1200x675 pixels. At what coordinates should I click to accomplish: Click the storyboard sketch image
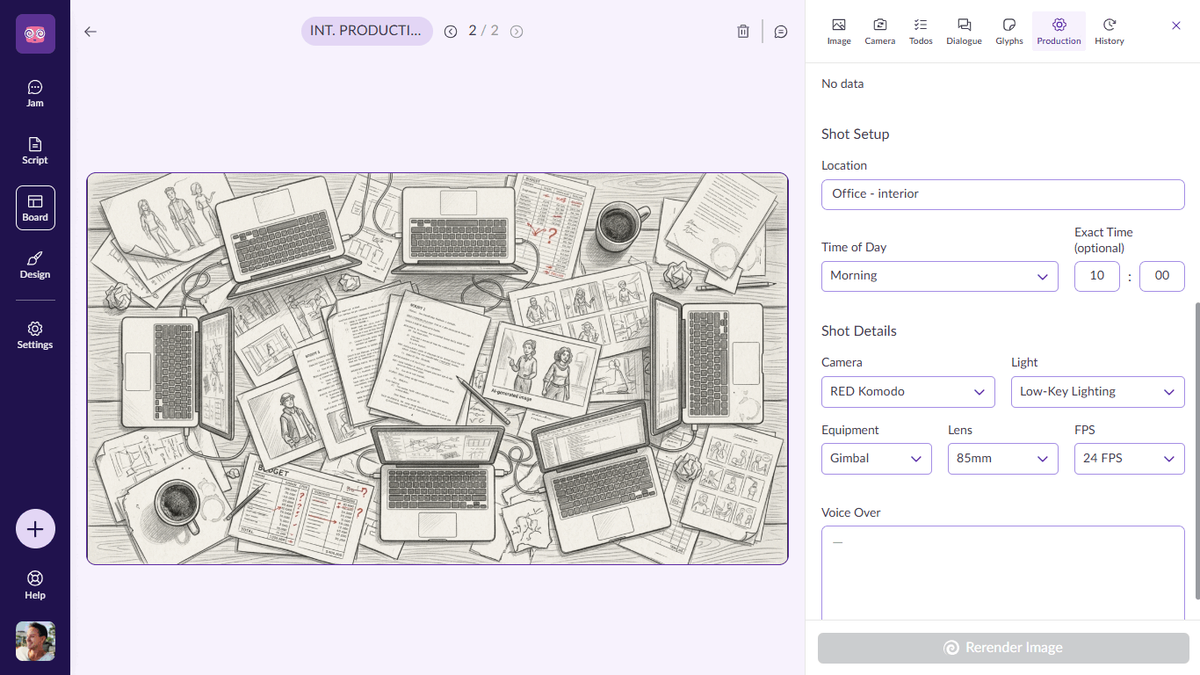point(437,368)
